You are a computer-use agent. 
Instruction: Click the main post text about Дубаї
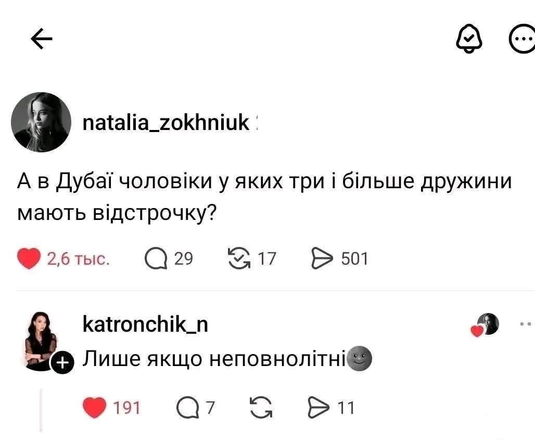(265, 197)
